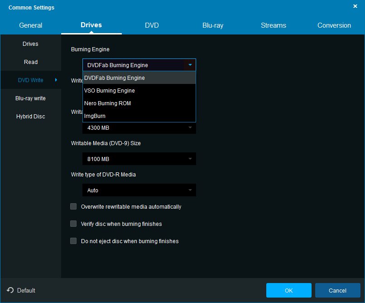Screen dimensions: 365x303
Task: Close the Common Settings dialog
Action: point(355,6)
